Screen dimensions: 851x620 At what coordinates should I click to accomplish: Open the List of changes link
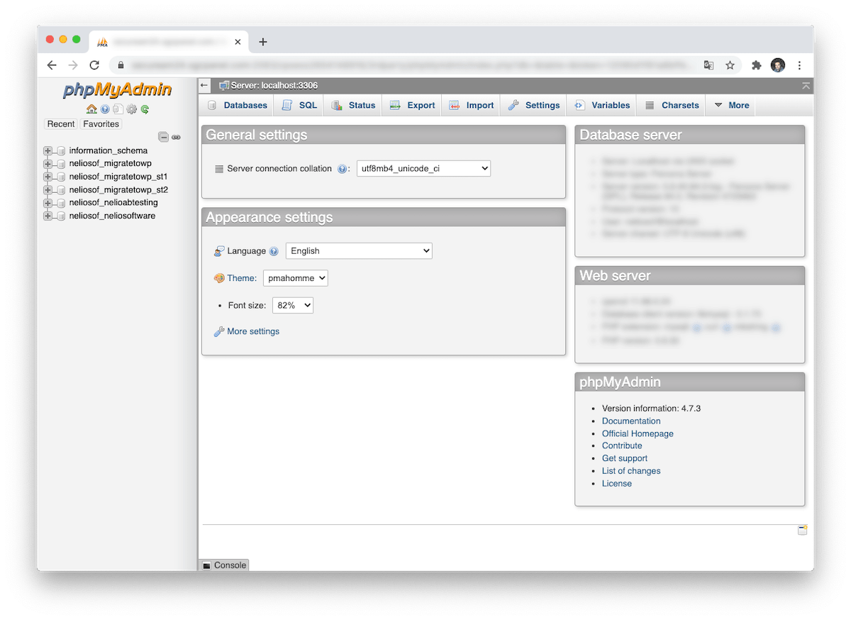631,470
